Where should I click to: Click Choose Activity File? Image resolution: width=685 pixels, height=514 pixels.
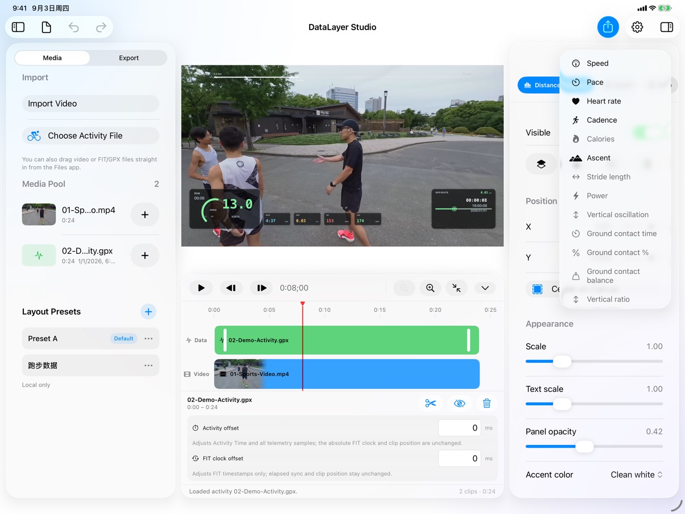[91, 136]
